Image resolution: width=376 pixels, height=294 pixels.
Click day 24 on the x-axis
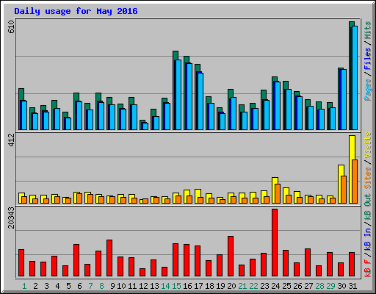(275, 286)
